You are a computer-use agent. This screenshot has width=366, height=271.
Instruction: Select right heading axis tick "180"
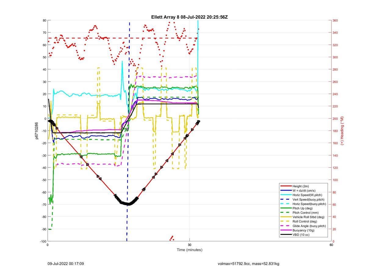pyautogui.click(x=335, y=131)
